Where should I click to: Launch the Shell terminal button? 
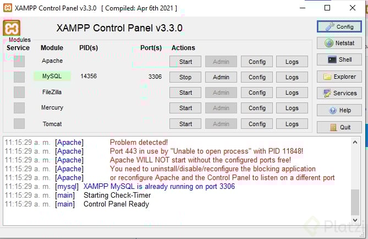pyautogui.click(x=339, y=59)
